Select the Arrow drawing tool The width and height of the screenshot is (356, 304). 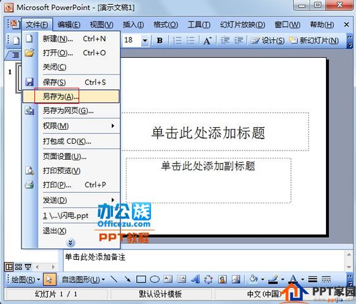(x=127, y=279)
